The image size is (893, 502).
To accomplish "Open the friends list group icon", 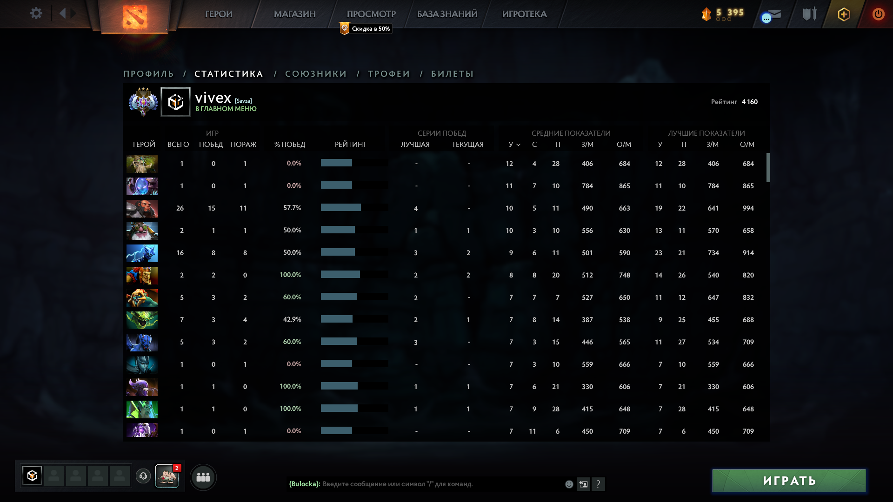I will 203,477.
